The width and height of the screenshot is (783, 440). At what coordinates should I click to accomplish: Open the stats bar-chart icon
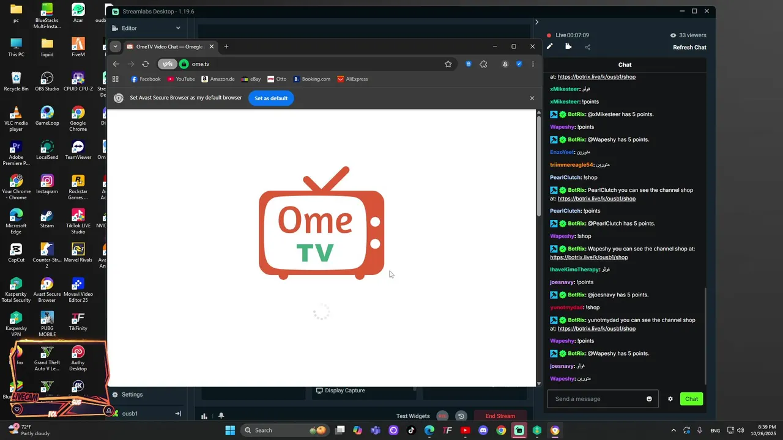click(204, 416)
